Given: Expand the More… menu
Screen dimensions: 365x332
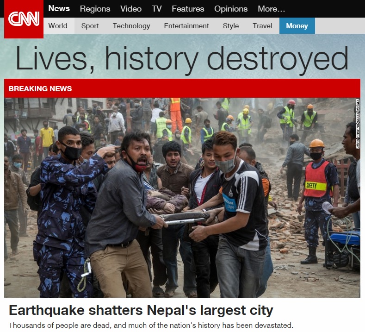Looking at the screenshot, I should pos(271,9).
